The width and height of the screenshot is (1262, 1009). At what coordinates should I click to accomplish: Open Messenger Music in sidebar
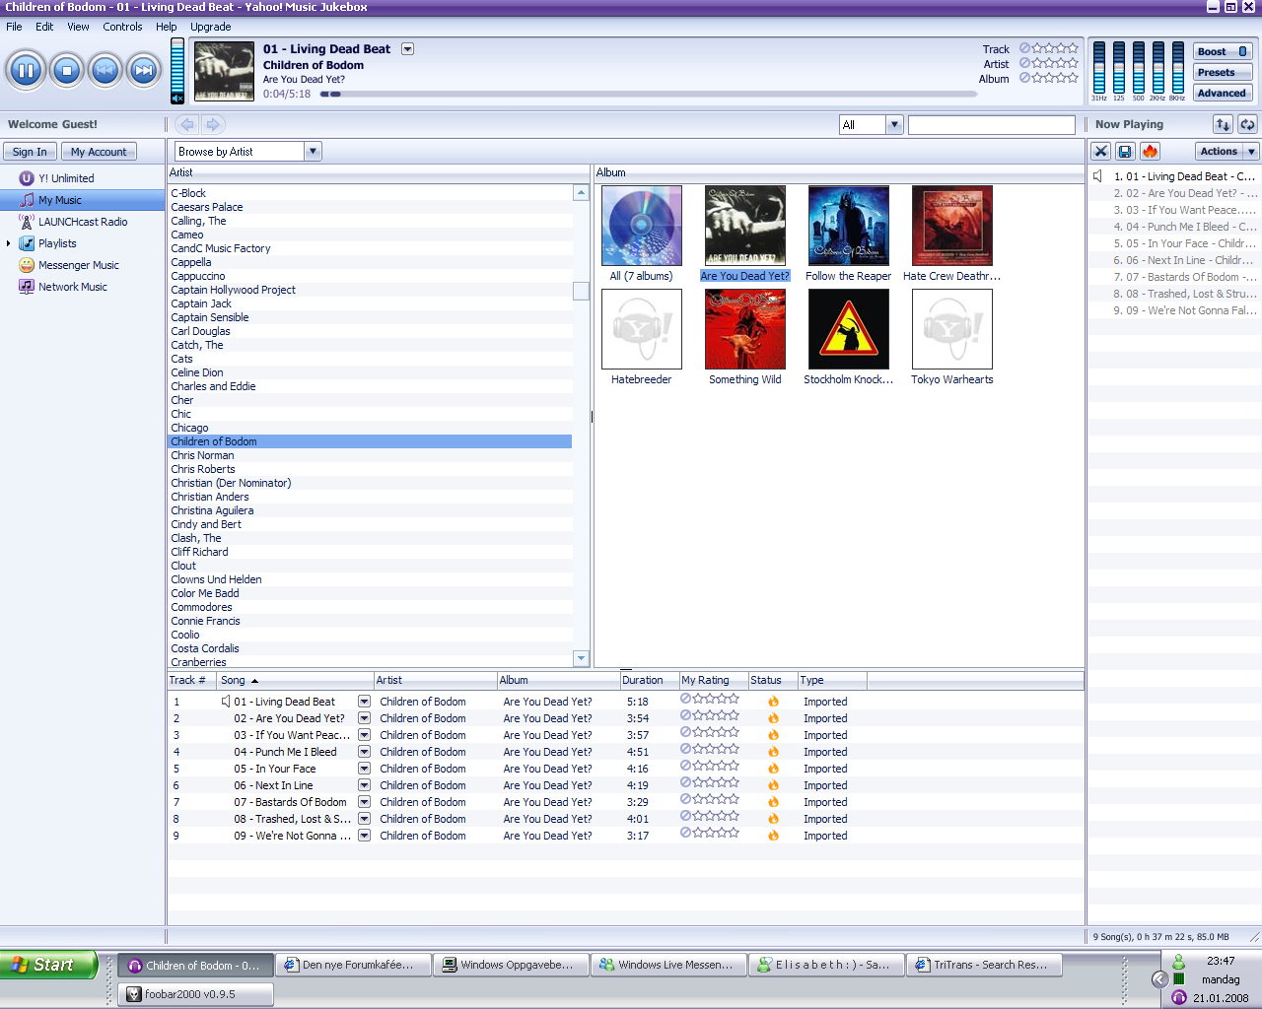[x=78, y=265]
